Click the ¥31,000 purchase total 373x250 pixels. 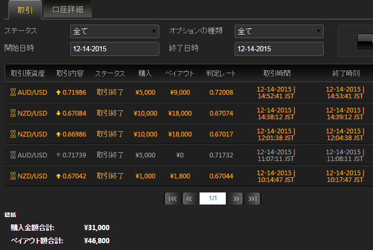tap(97, 228)
